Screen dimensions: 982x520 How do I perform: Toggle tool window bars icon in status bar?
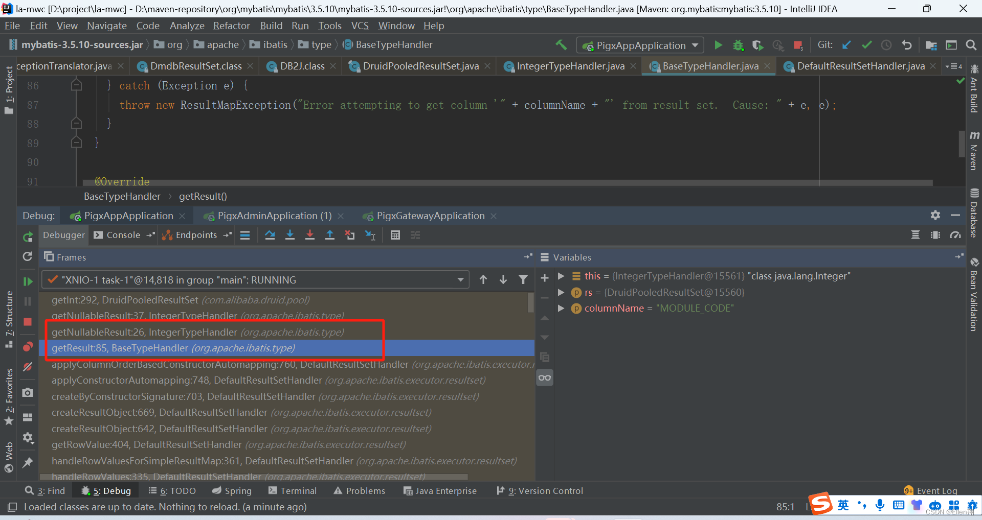12,507
